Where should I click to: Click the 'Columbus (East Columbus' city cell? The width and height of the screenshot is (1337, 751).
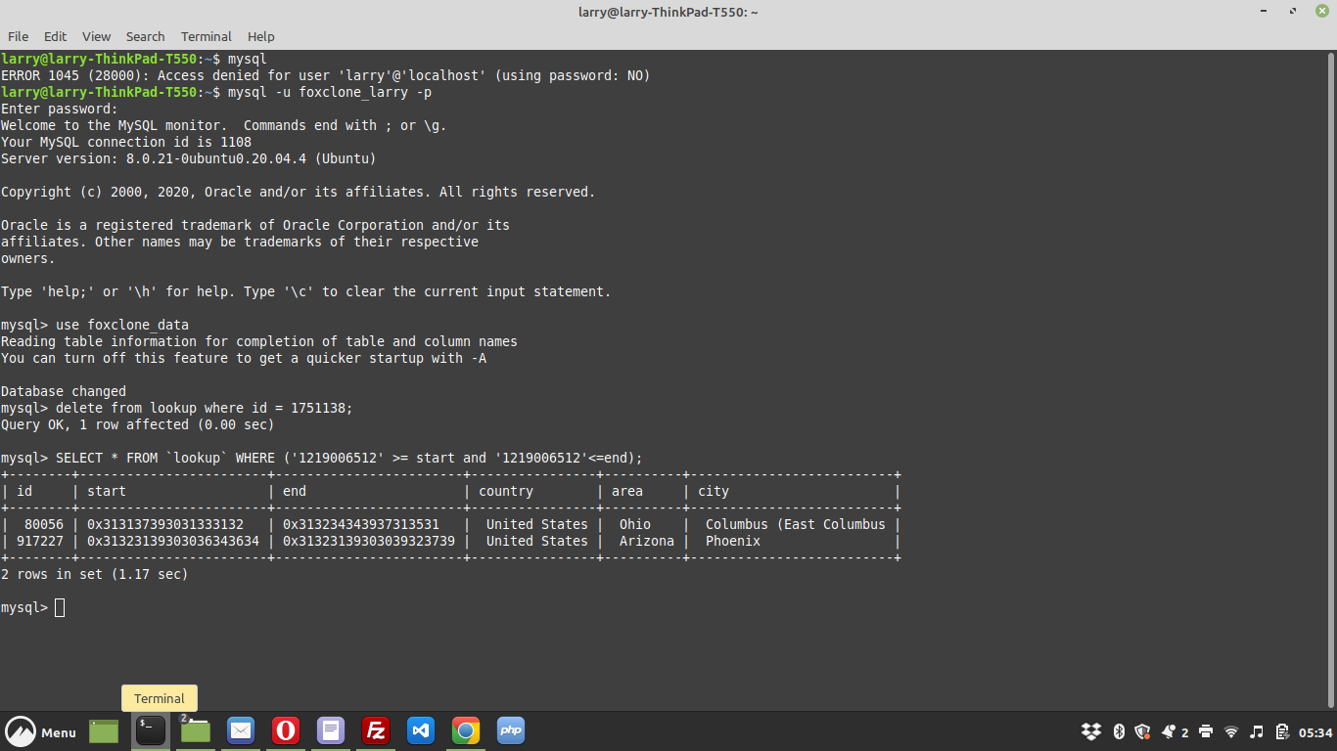pyautogui.click(x=796, y=524)
